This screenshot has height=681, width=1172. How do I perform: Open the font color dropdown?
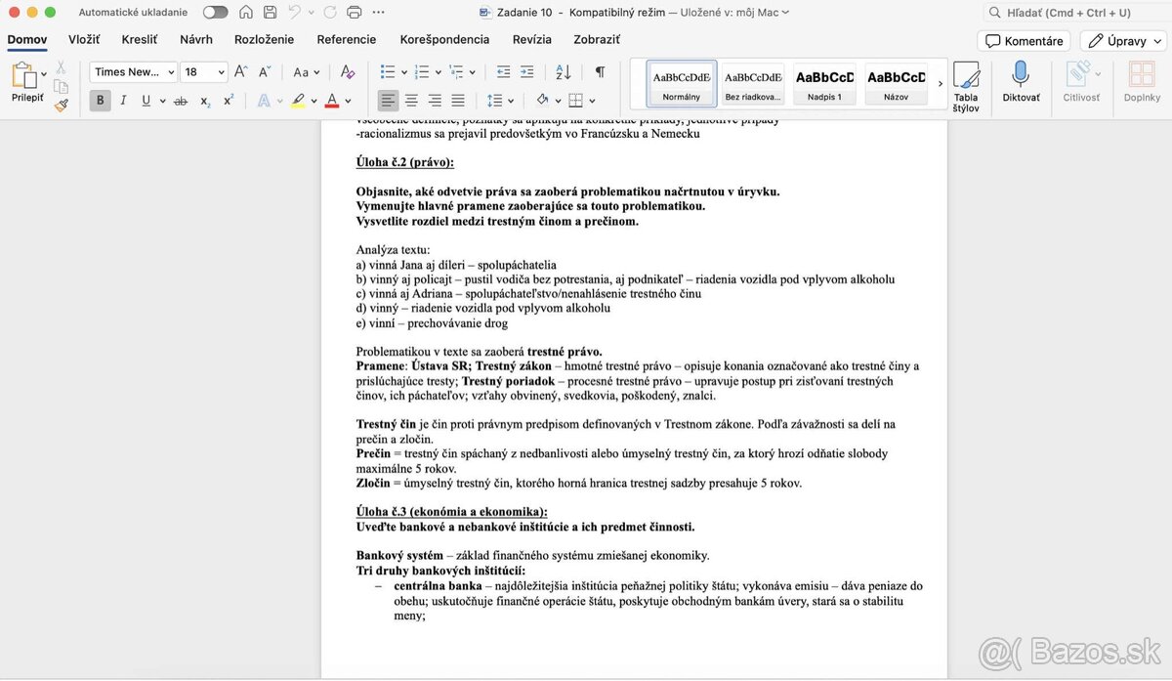point(349,100)
